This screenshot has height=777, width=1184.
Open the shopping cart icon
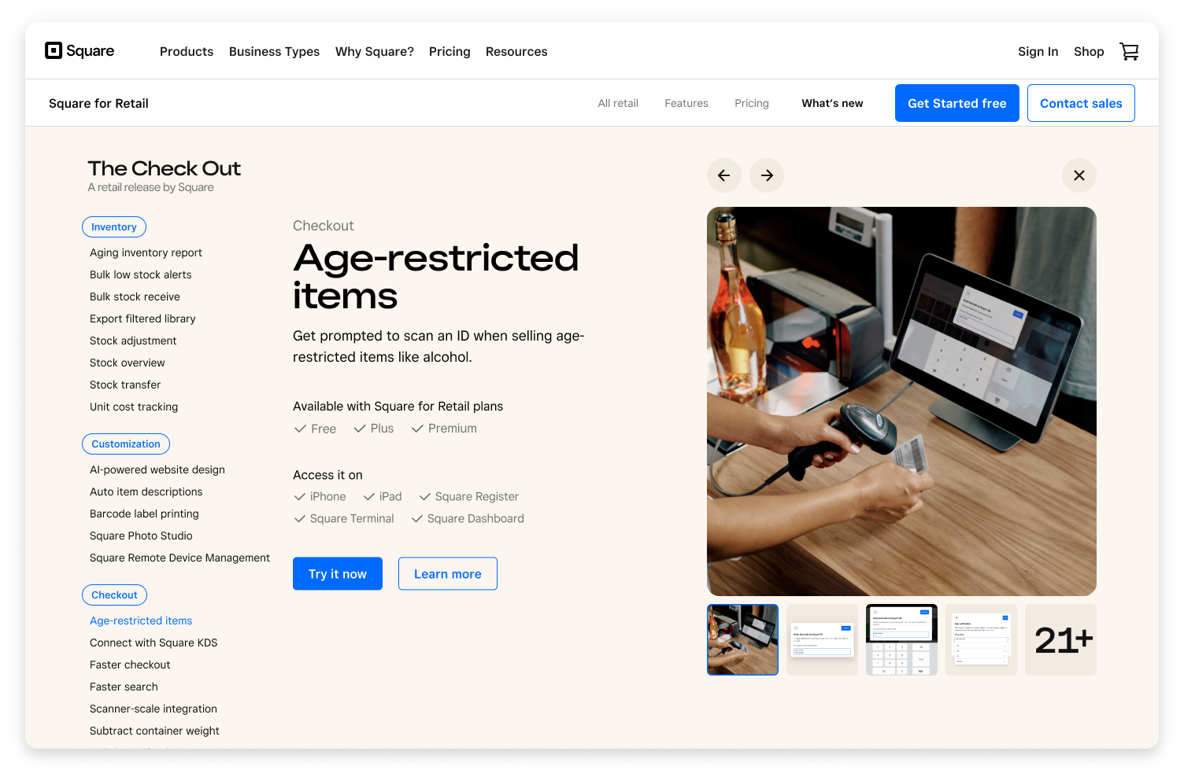pyautogui.click(x=1129, y=51)
